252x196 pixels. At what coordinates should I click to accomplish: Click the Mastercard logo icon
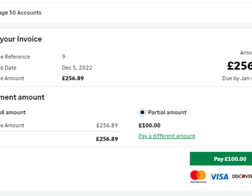pos(198,177)
